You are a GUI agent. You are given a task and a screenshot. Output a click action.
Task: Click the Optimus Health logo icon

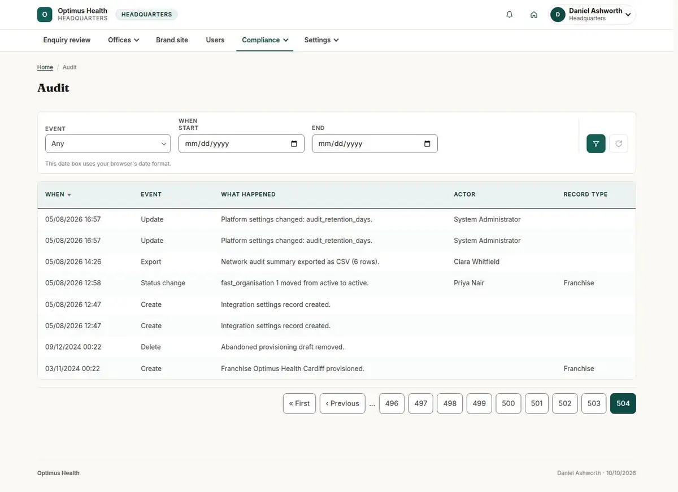45,15
